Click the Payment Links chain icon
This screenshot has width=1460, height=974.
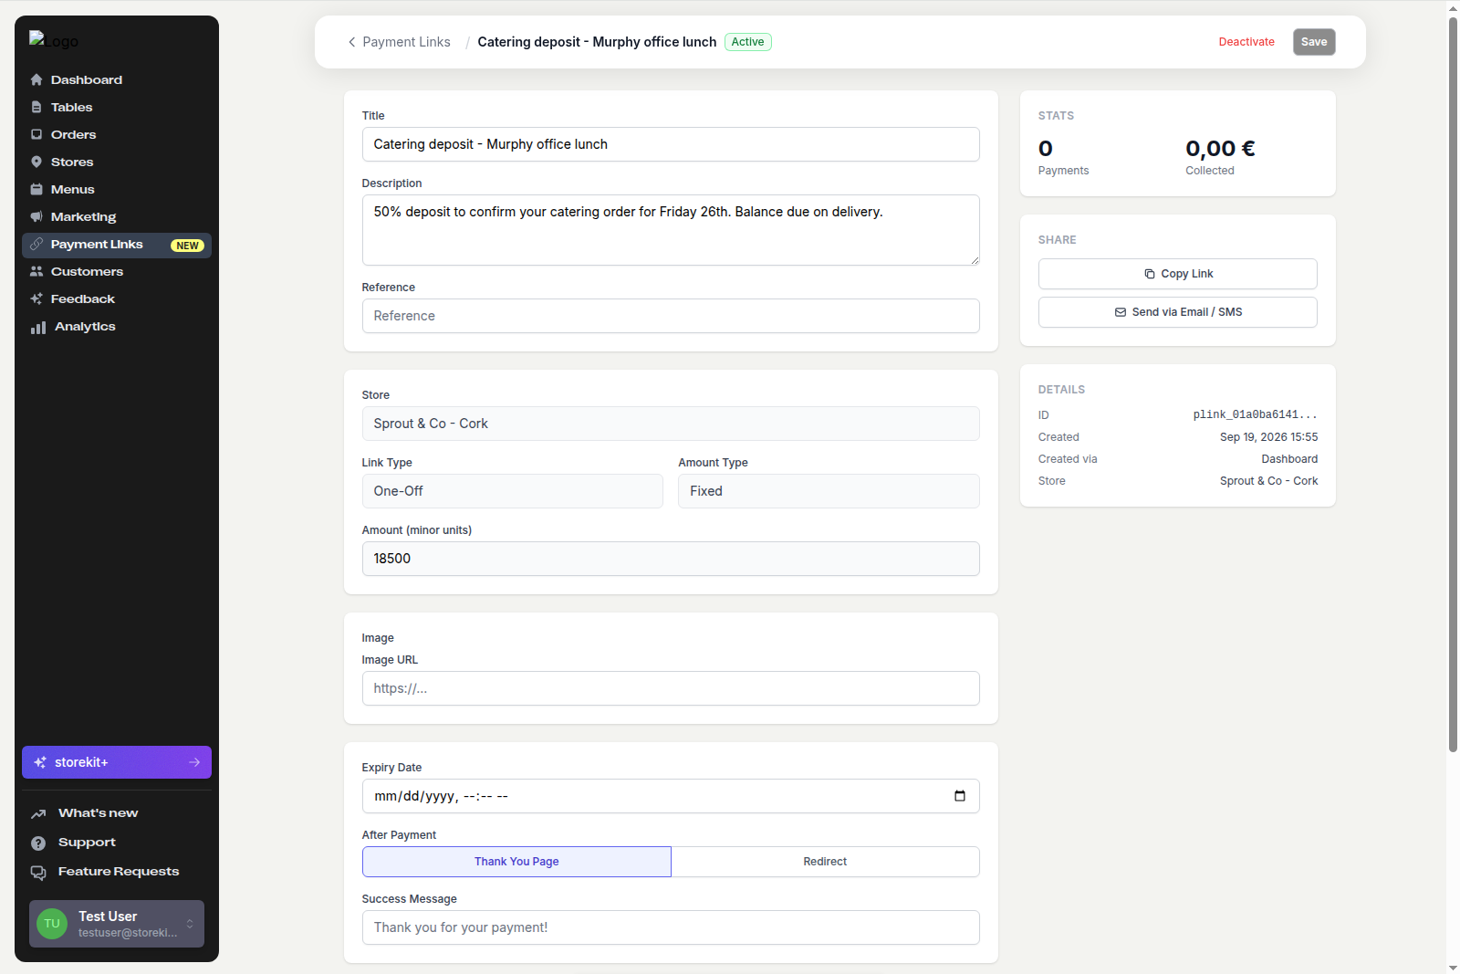tap(36, 245)
